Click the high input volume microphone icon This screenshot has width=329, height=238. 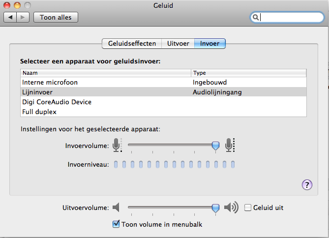coord(230,145)
